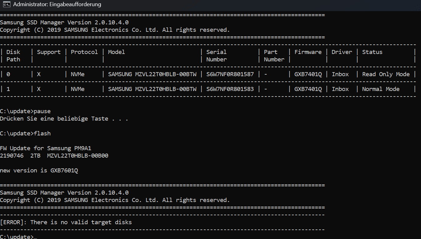
Task: Click the ERROR no valid target disks message
Action: (66, 222)
